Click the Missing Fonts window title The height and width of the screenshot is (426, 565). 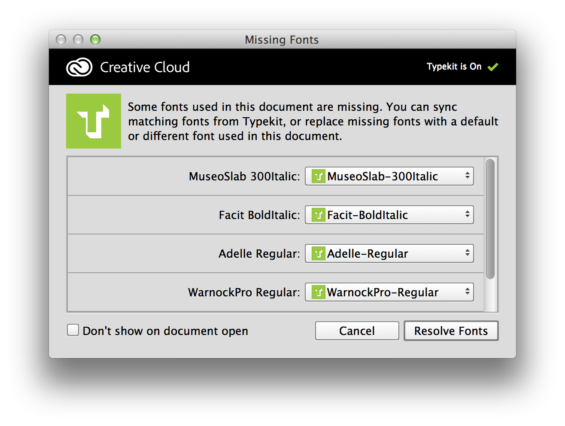point(282,40)
